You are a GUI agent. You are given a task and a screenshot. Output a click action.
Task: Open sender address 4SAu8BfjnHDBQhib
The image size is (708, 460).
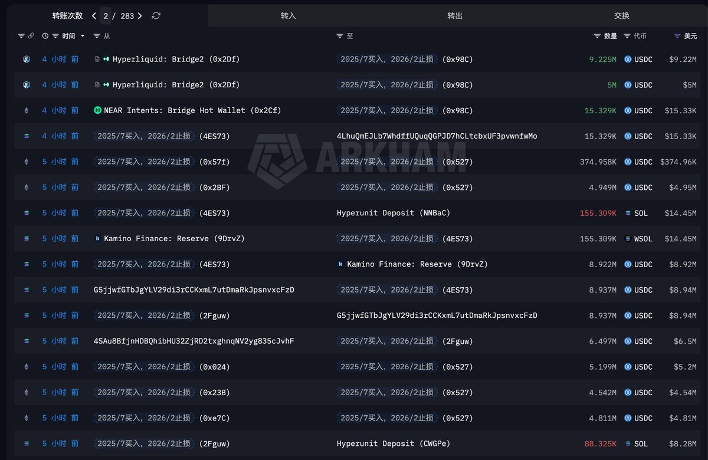[x=194, y=341]
